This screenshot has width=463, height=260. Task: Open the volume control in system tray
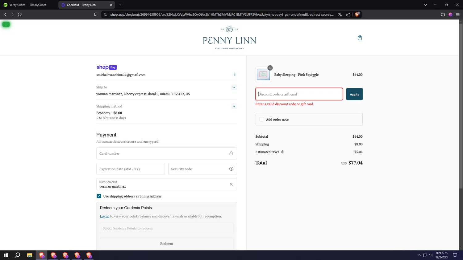point(430,255)
